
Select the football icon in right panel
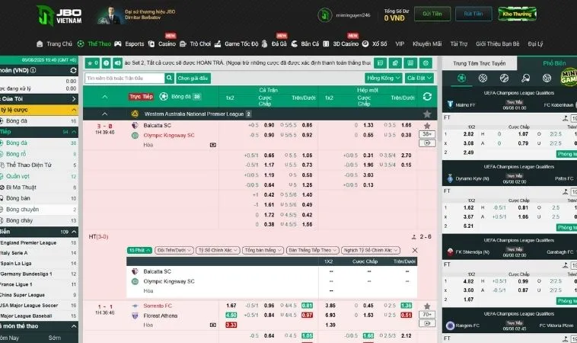coord(461,78)
